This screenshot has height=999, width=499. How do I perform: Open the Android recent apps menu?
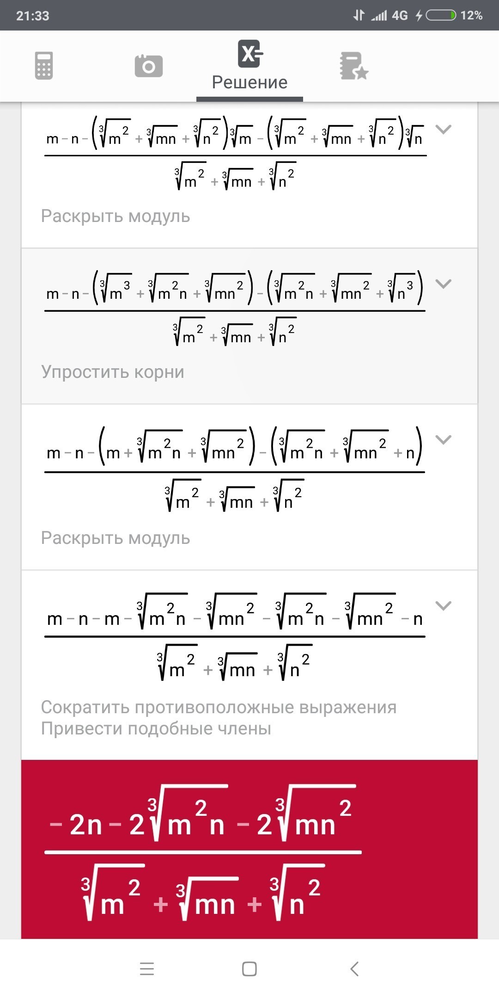coord(147,968)
